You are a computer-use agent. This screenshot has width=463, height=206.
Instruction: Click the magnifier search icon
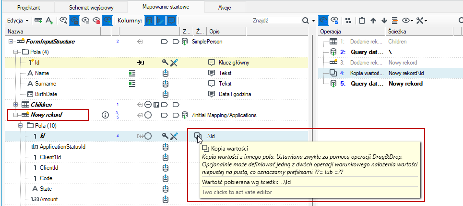coord(306,21)
